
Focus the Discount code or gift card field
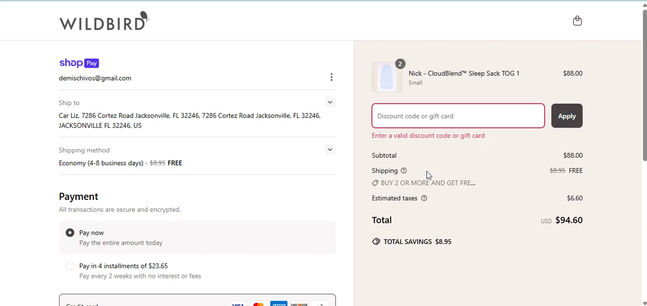point(458,116)
